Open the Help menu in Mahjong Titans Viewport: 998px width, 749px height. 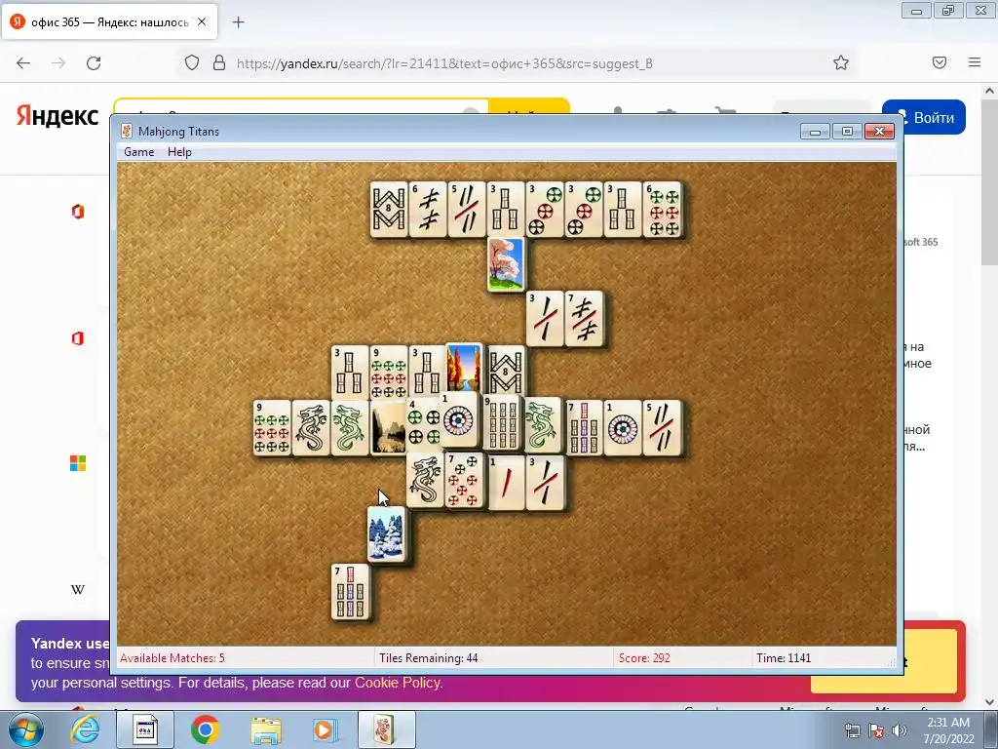pyautogui.click(x=179, y=151)
